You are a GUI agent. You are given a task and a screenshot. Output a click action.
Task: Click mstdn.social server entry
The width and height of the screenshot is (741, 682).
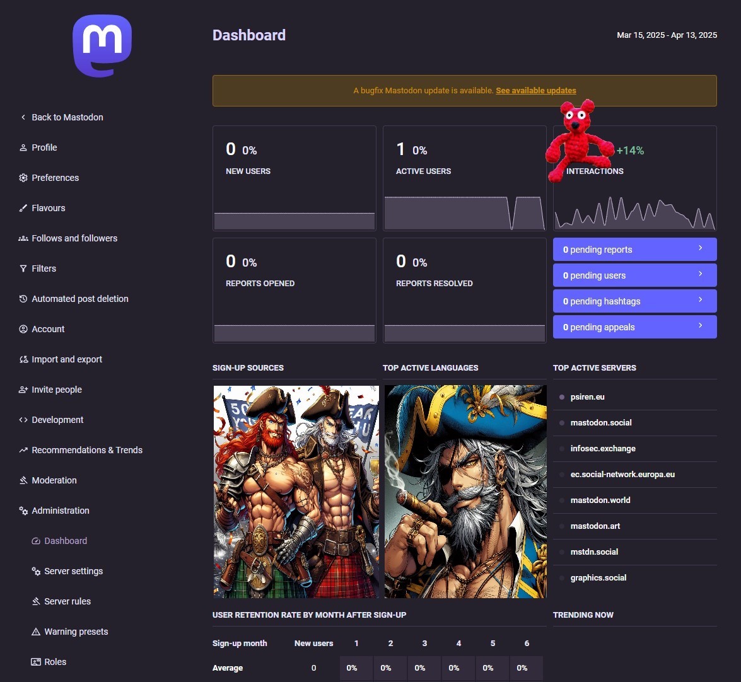point(594,552)
